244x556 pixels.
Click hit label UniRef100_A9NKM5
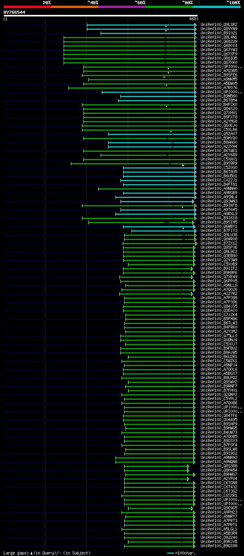coord(219,79)
